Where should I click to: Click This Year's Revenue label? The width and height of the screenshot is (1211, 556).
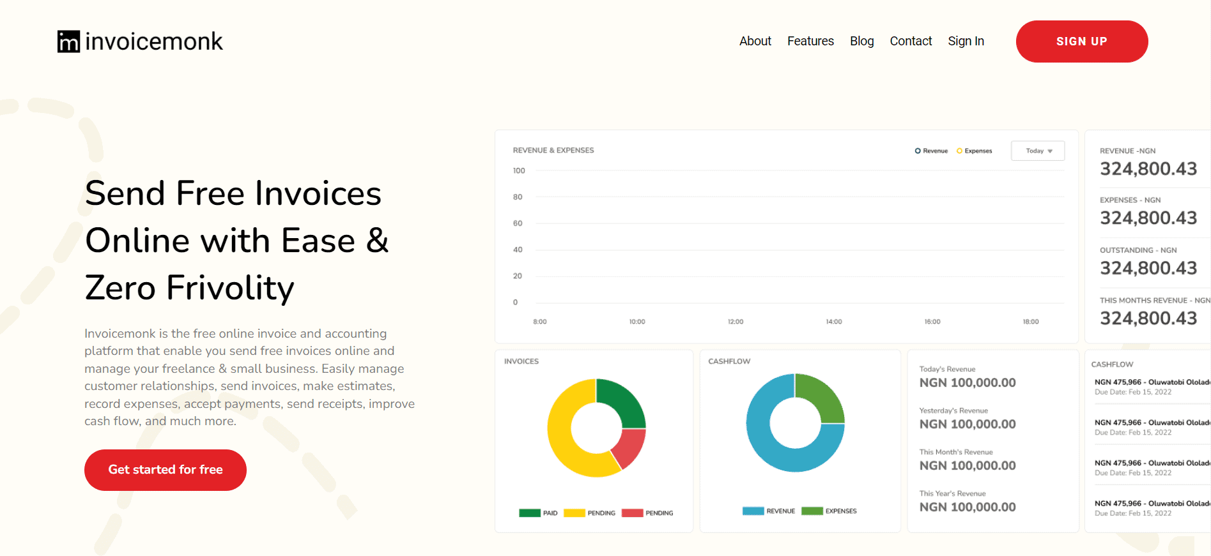click(952, 493)
